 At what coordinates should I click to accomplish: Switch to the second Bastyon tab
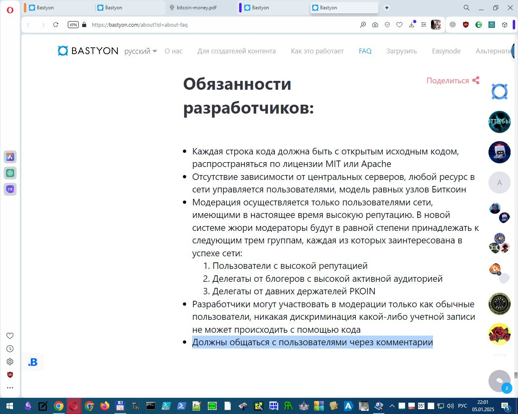click(129, 8)
